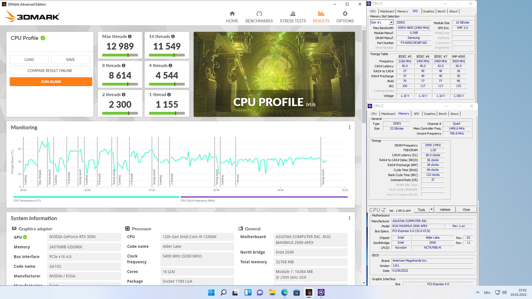Click 1-thread score progress bar
532x299 pixels.
tap(167, 113)
